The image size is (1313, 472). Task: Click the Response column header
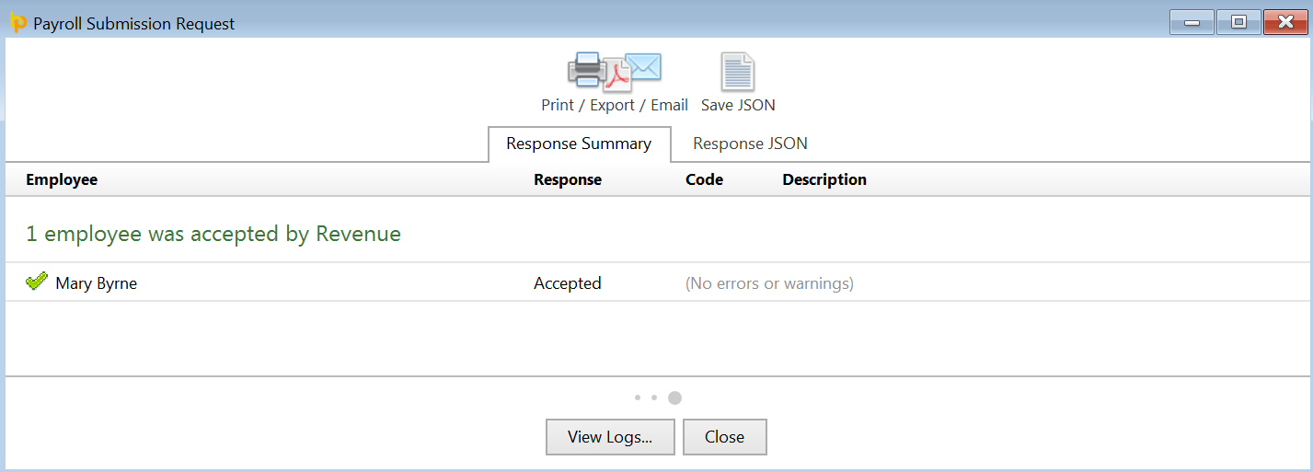coord(568,179)
